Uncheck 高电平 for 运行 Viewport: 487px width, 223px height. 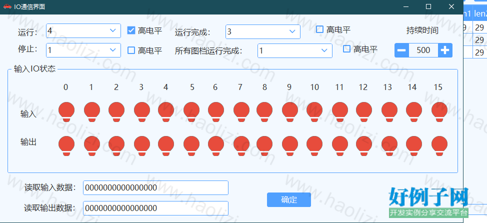(x=131, y=30)
